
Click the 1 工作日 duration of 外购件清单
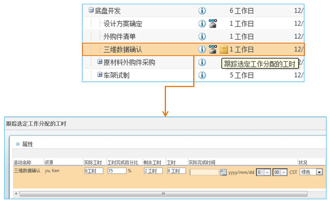[242, 37]
